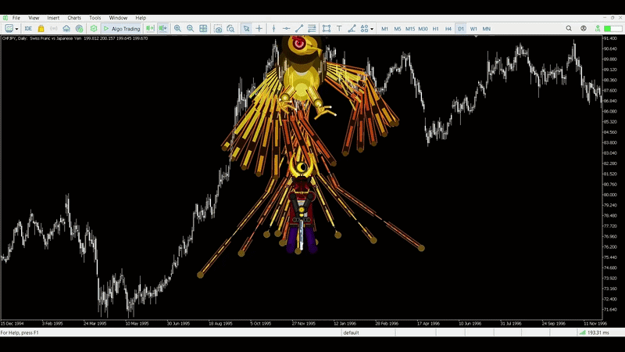
Task: Click the 'default' profile in status bar
Action: pyautogui.click(x=351, y=332)
